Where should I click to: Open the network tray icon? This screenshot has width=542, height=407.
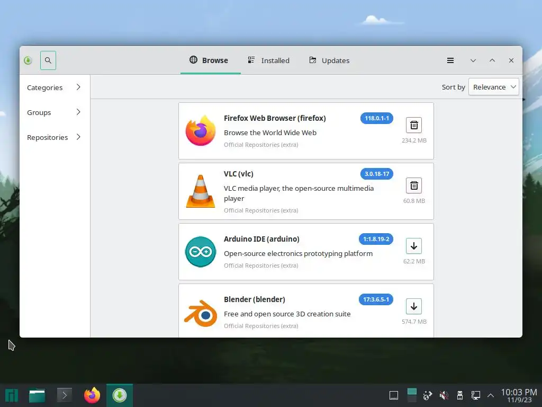pyautogui.click(x=476, y=395)
